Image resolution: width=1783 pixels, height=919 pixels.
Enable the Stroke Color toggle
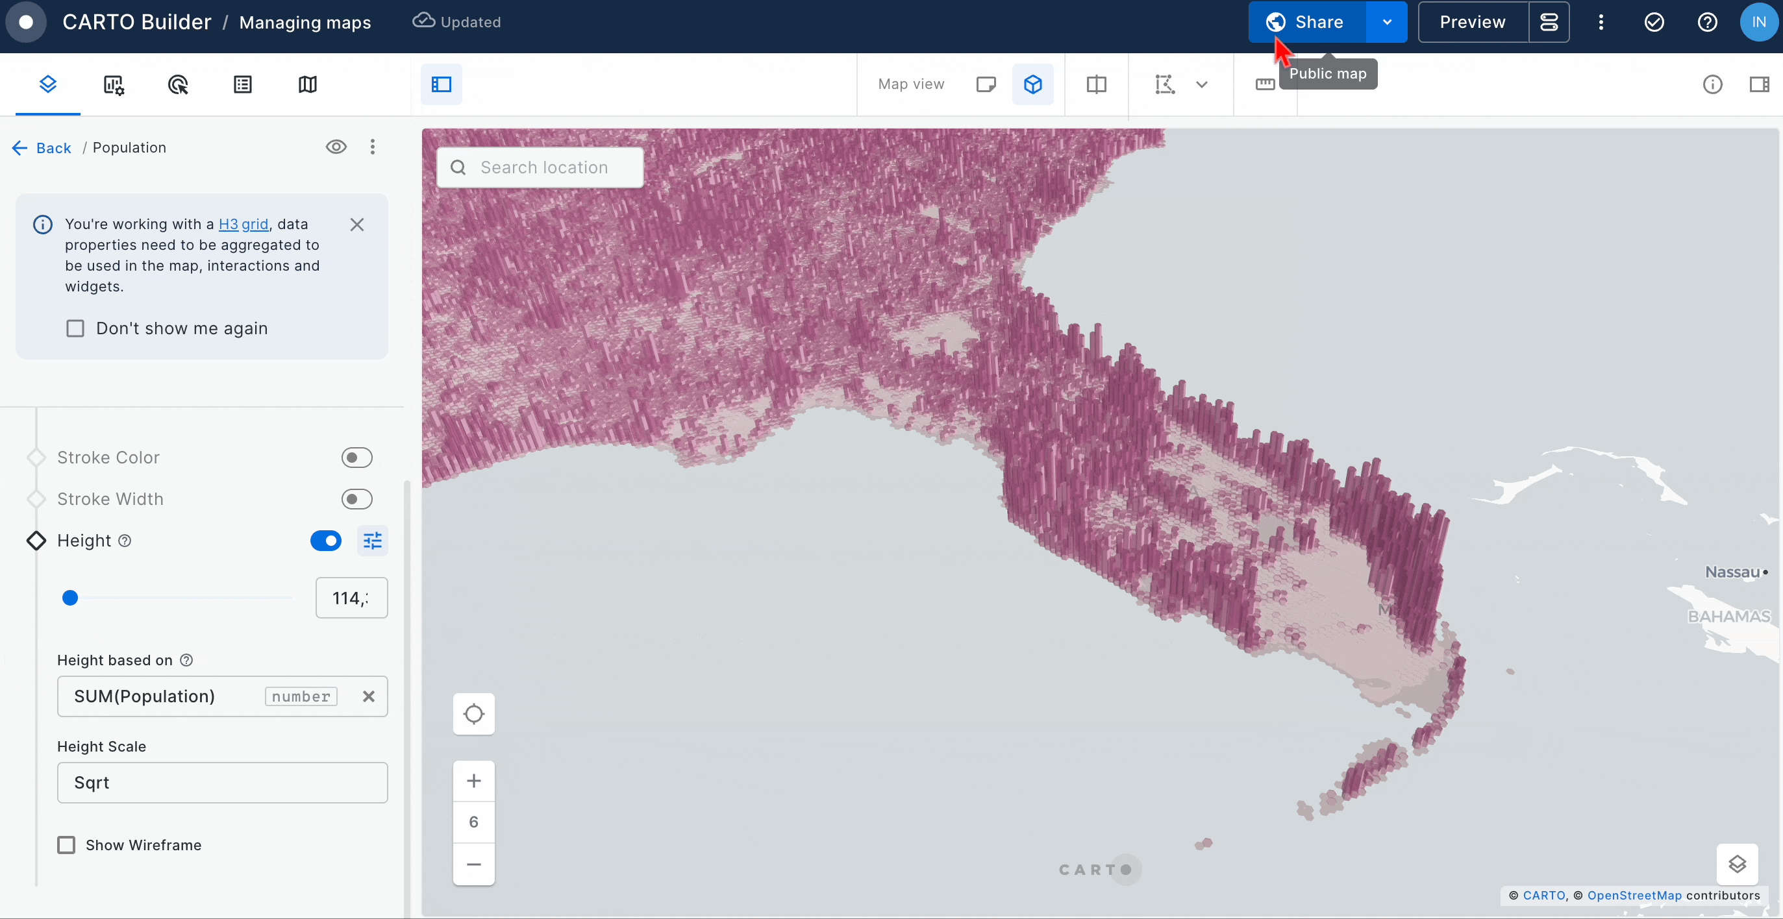point(356,458)
